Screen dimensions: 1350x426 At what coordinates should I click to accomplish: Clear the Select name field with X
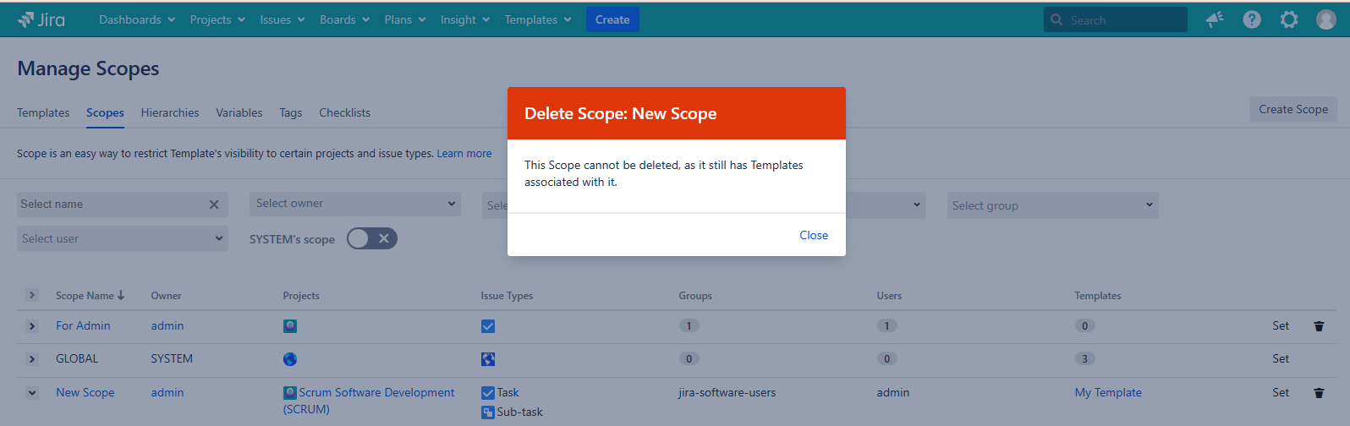coord(214,205)
